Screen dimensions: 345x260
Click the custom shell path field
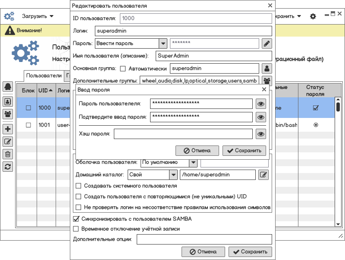[235, 164]
